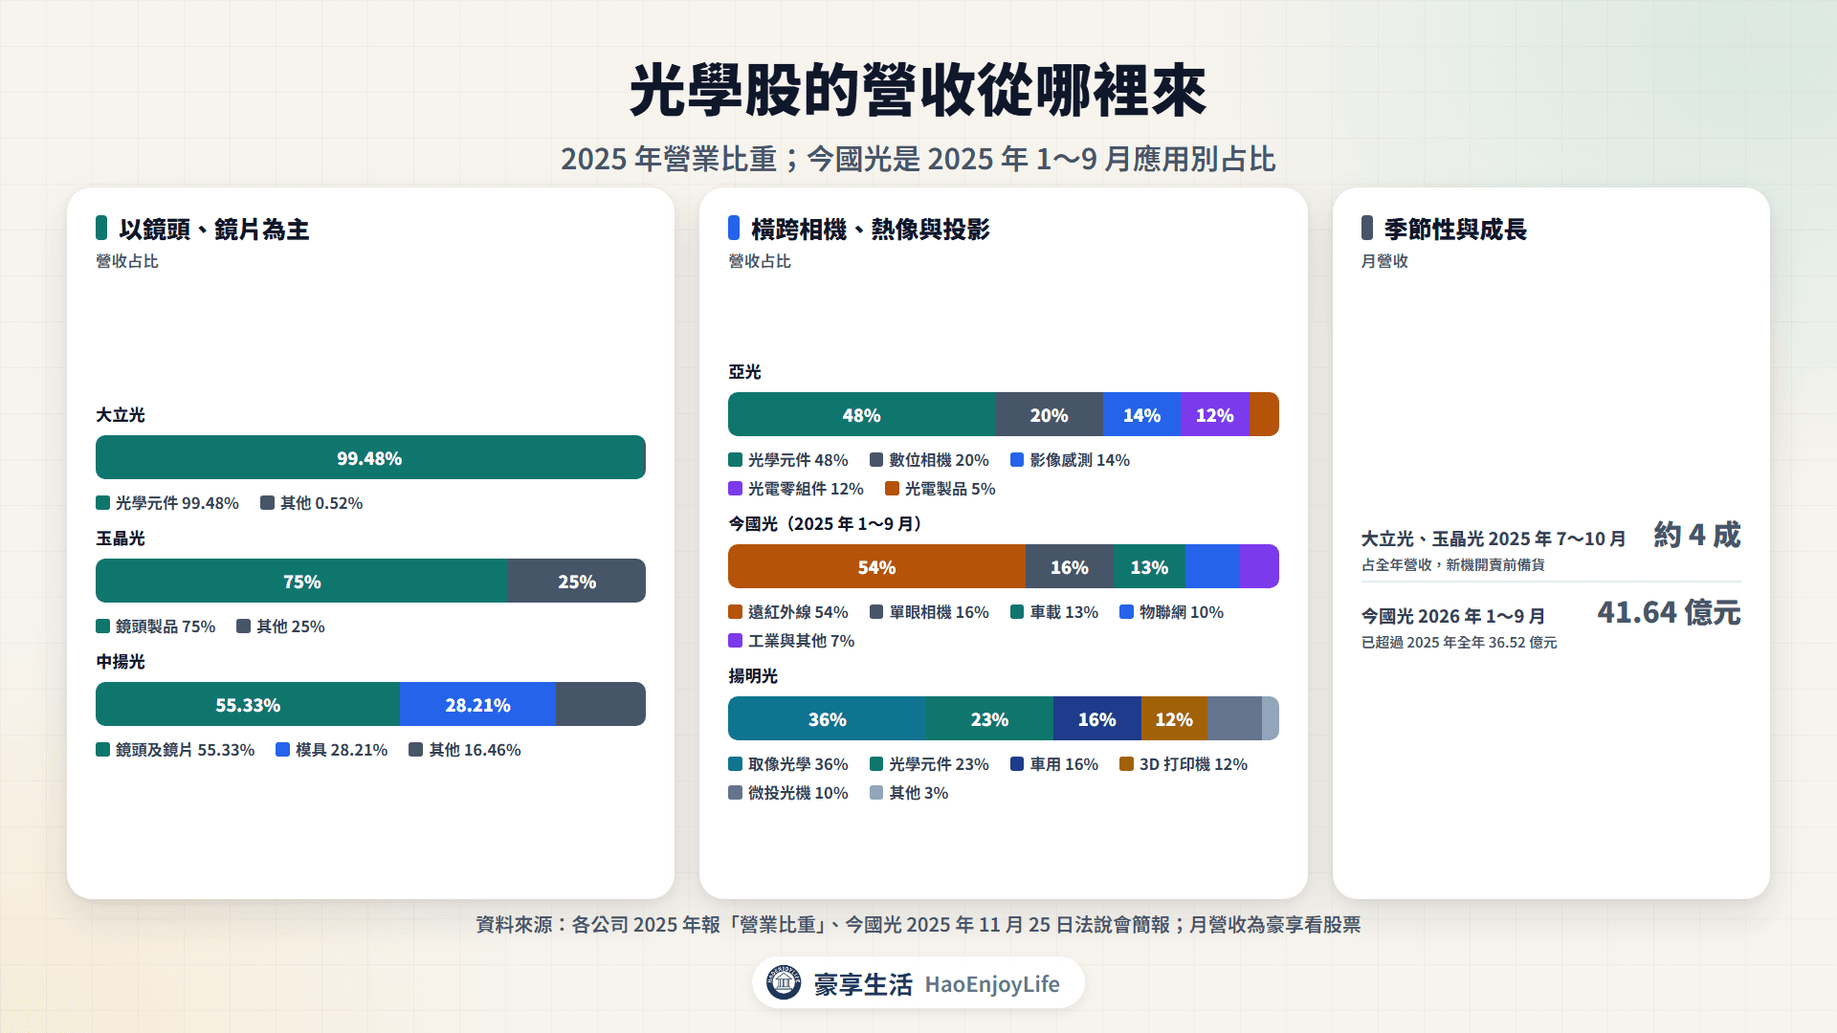Click the note 已超過 2025 年全年 36.52 億元
Image resolution: width=1837 pixels, height=1033 pixels.
tap(1459, 643)
